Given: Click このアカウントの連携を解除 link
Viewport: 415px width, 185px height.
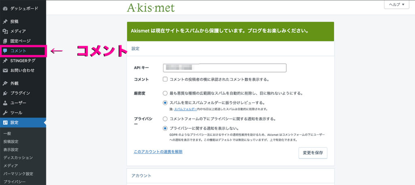Looking at the screenshot, I should click(158, 152).
